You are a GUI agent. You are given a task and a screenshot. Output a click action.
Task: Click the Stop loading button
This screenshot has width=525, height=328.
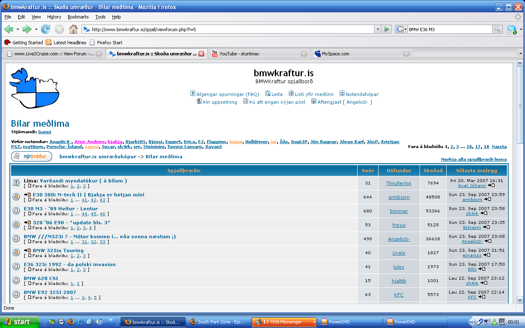tap(59, 29)
